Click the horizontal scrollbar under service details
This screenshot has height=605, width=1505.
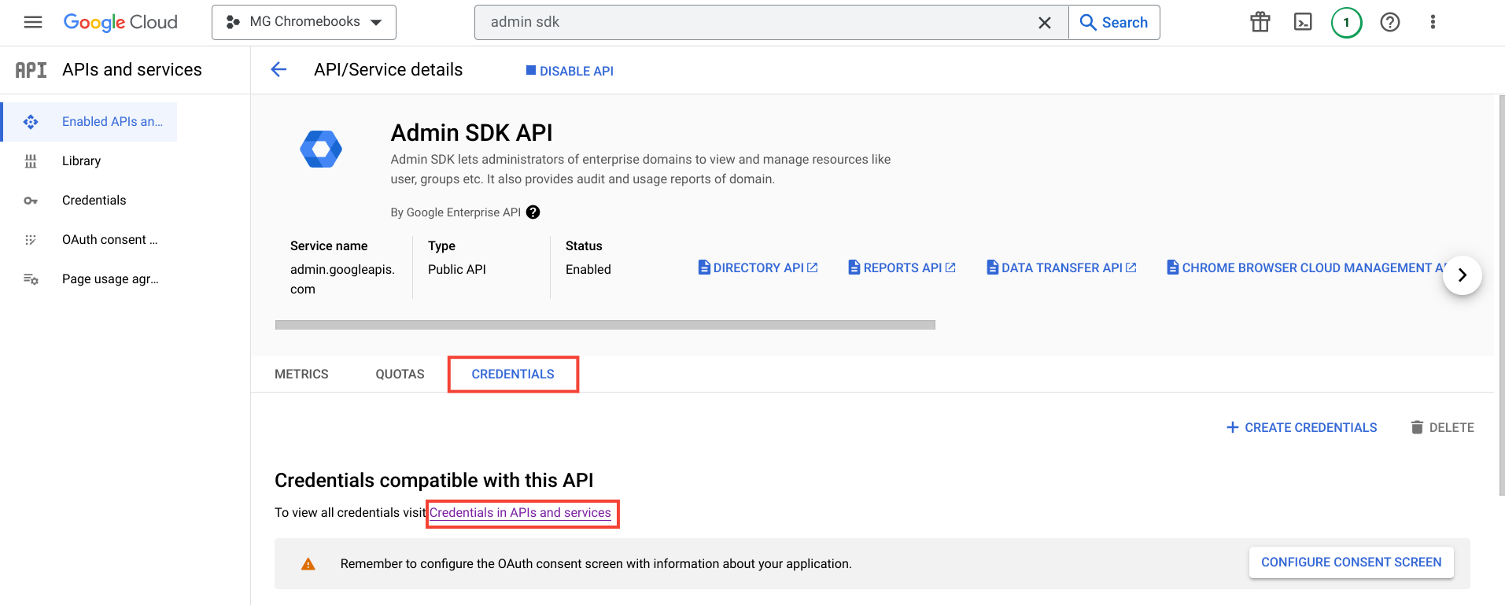tap(605, 325)
